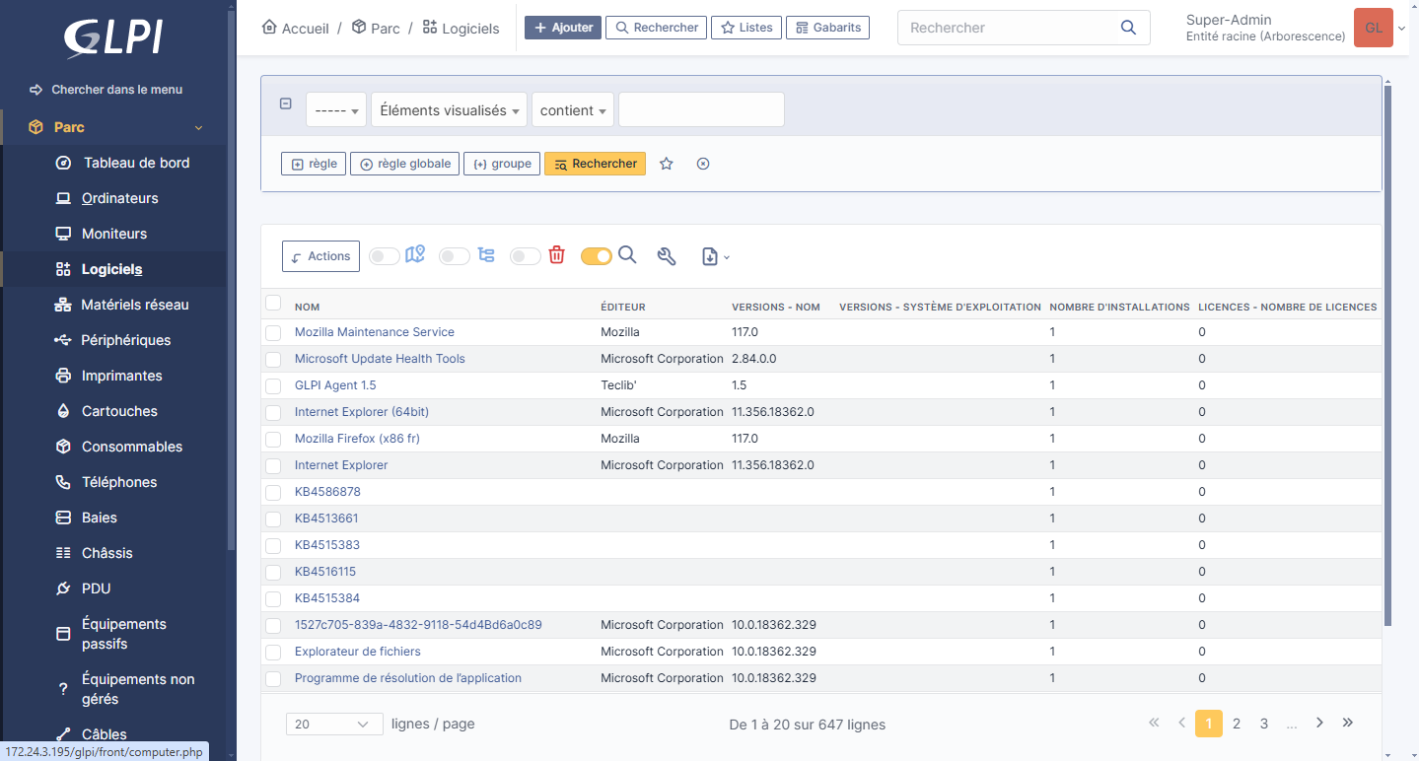Click the map view icon
The width and height of the screenshot is (1419, 761).
[x=415, y=255]
